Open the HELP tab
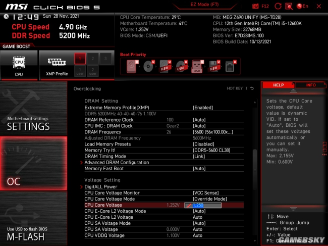The width and height of the screenshot is (328, 246). point(278,85)
